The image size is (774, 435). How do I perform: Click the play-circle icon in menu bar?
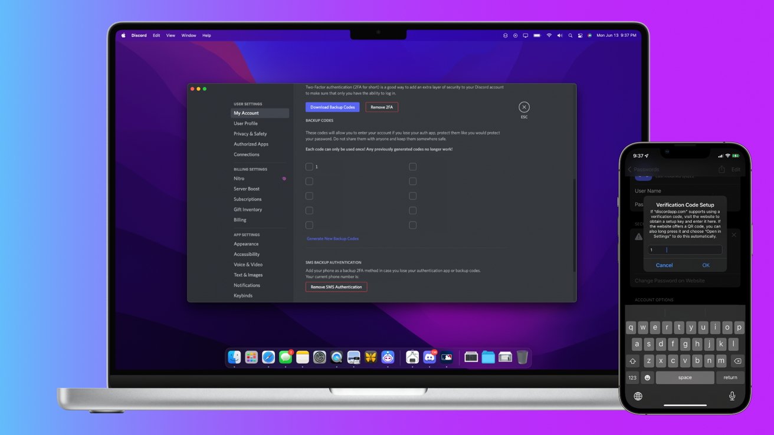(x=515, y=35)
